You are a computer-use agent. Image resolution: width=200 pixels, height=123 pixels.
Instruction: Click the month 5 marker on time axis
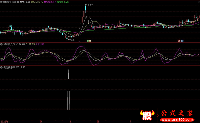[x=71, y=121]
